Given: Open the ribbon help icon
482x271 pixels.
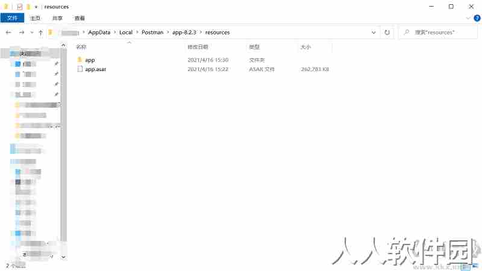Looking at the screenshot, I should pos(477,18).
